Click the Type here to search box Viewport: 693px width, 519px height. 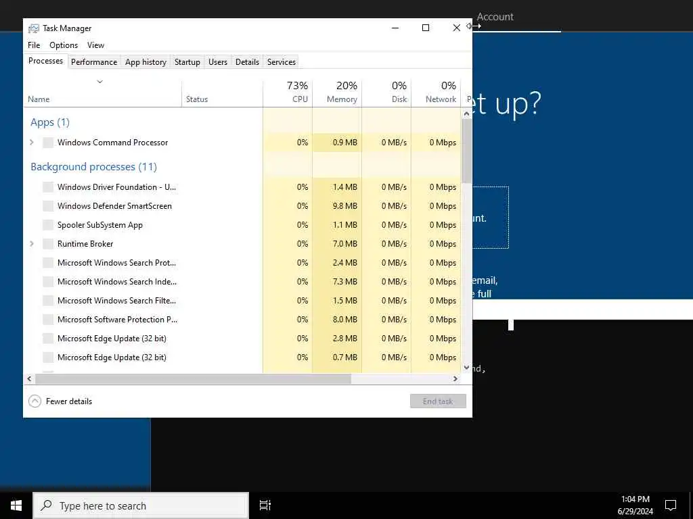[x=141, y=505]
